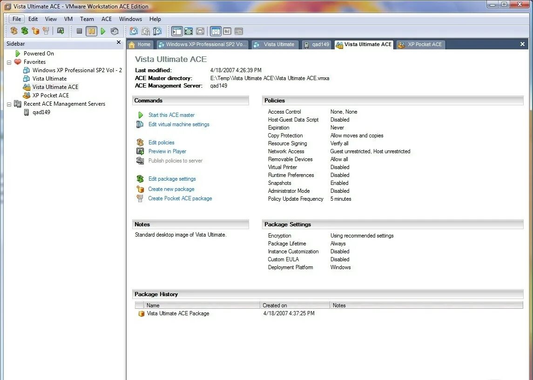Click the Create new package toolbar icon
533x380 pixels.
35,31
